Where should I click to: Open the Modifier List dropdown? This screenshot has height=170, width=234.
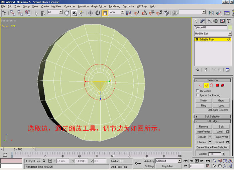pyautogui.click(x=213, y=33)
